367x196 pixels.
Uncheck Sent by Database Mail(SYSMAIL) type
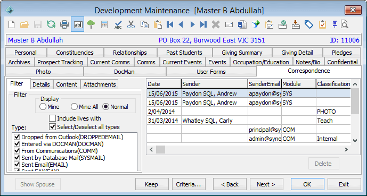[x=17, y=158]
